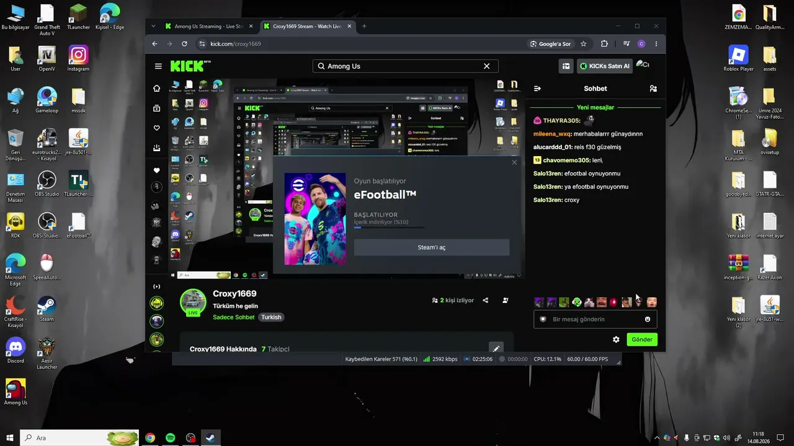Screen dimensions: 794x446
Task: Open a new browser tab
Action: 364,26
